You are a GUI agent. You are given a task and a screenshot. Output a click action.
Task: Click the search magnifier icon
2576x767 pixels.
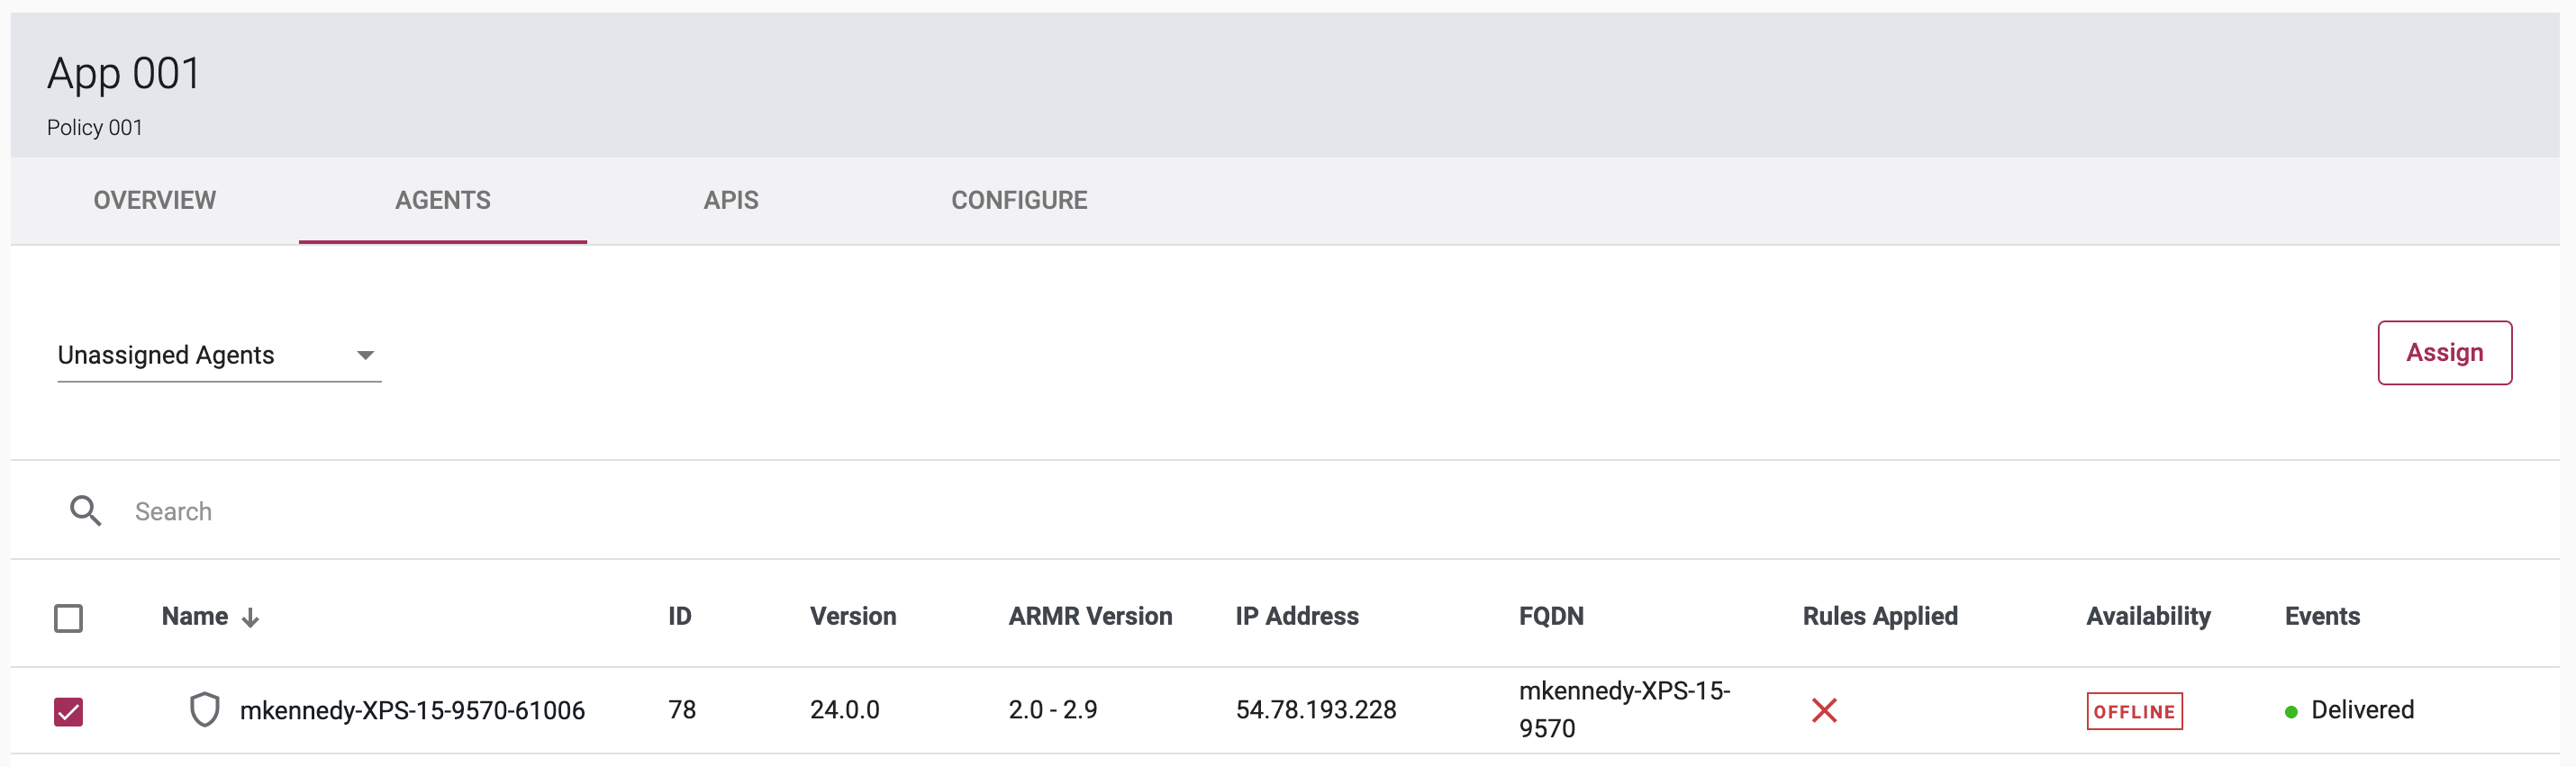tap(85, 511)
